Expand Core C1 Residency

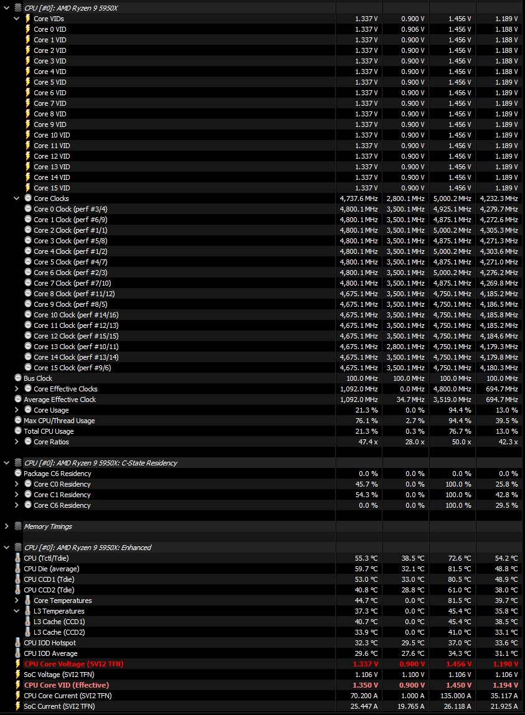tap(16, 495)
